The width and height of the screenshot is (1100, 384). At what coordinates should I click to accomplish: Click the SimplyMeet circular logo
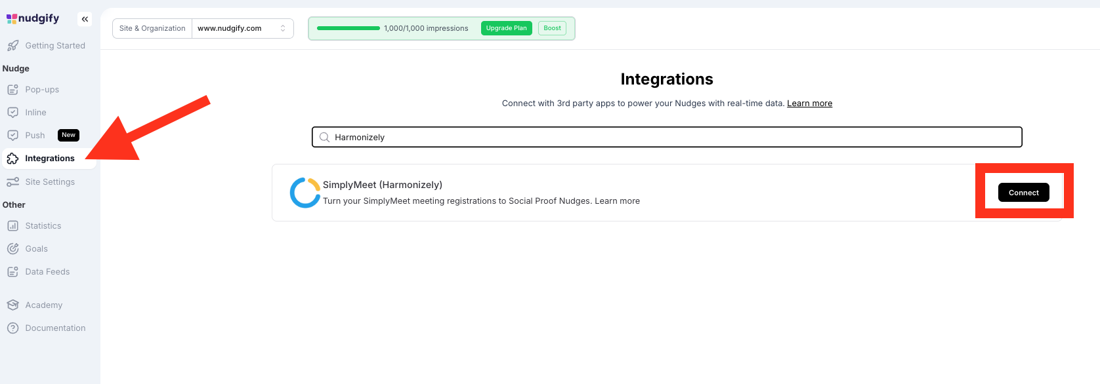305,193
